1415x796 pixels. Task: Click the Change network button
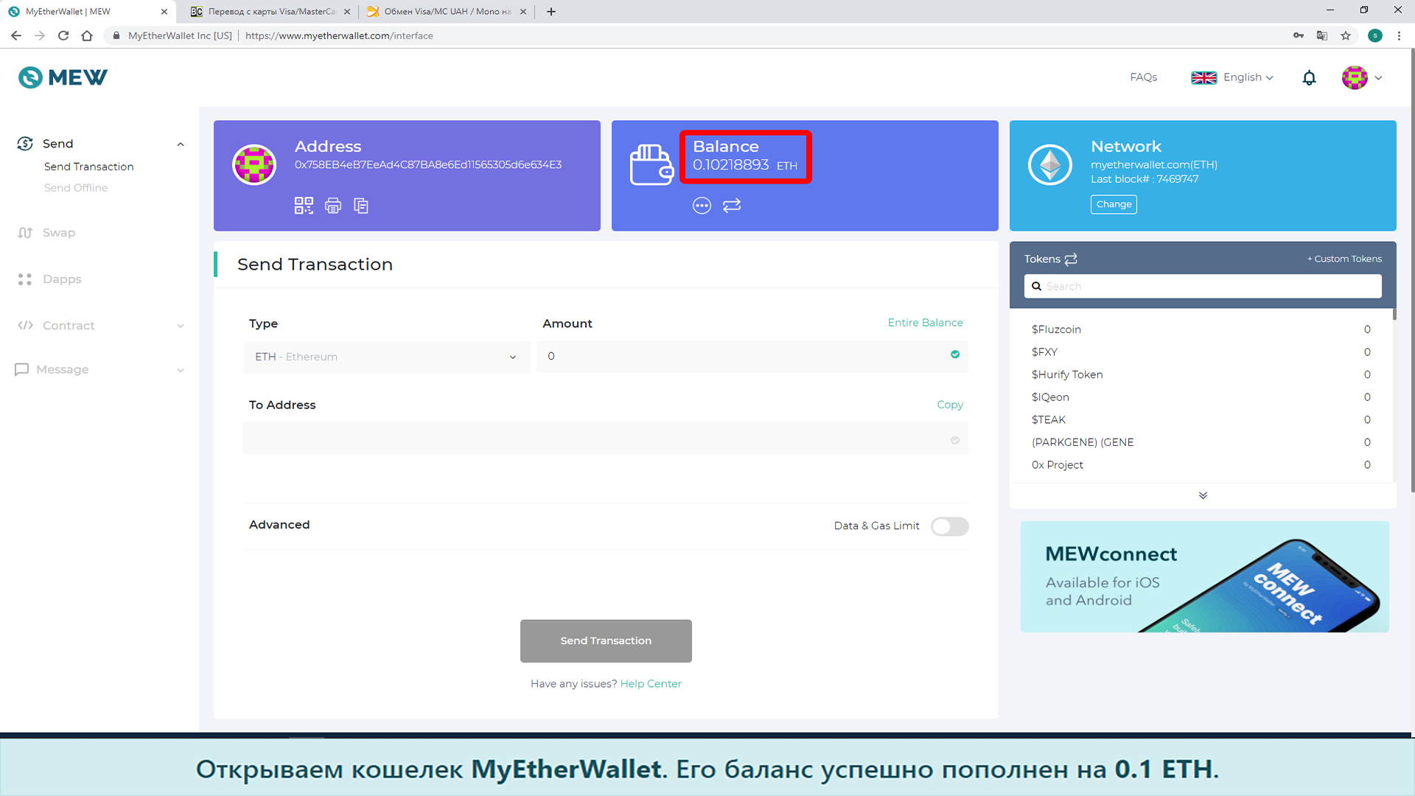1114,204
